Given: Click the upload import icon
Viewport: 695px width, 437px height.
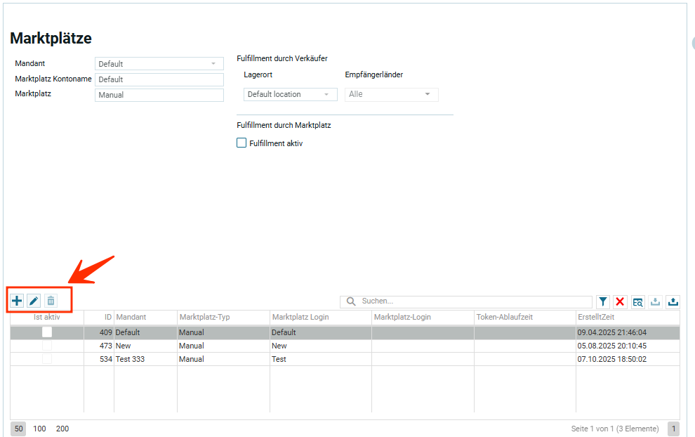Looking at the screenshot, I should 673,302.
